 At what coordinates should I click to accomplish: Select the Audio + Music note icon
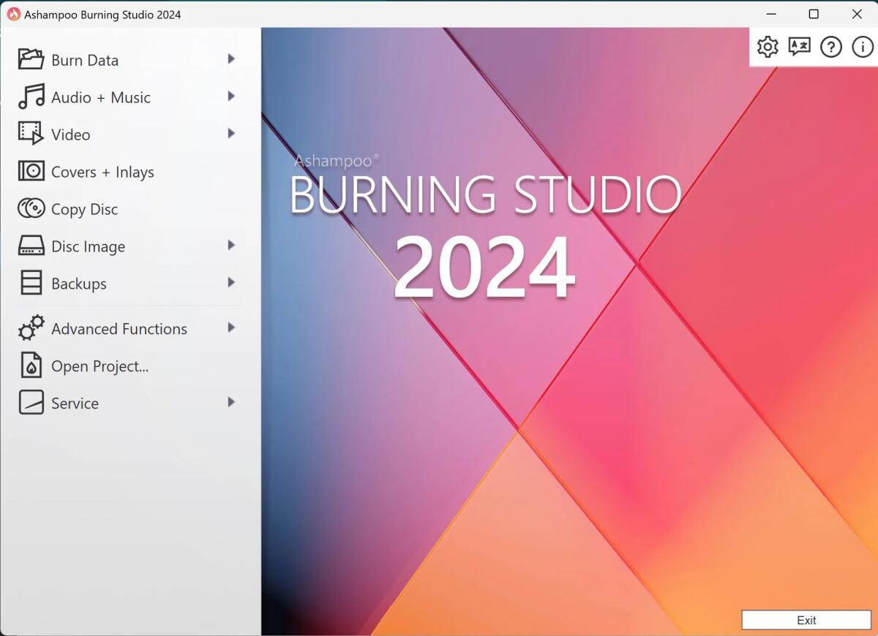pos(31,96)
